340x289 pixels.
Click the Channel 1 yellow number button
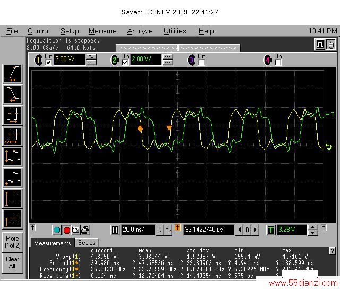[x=38, y=60]
